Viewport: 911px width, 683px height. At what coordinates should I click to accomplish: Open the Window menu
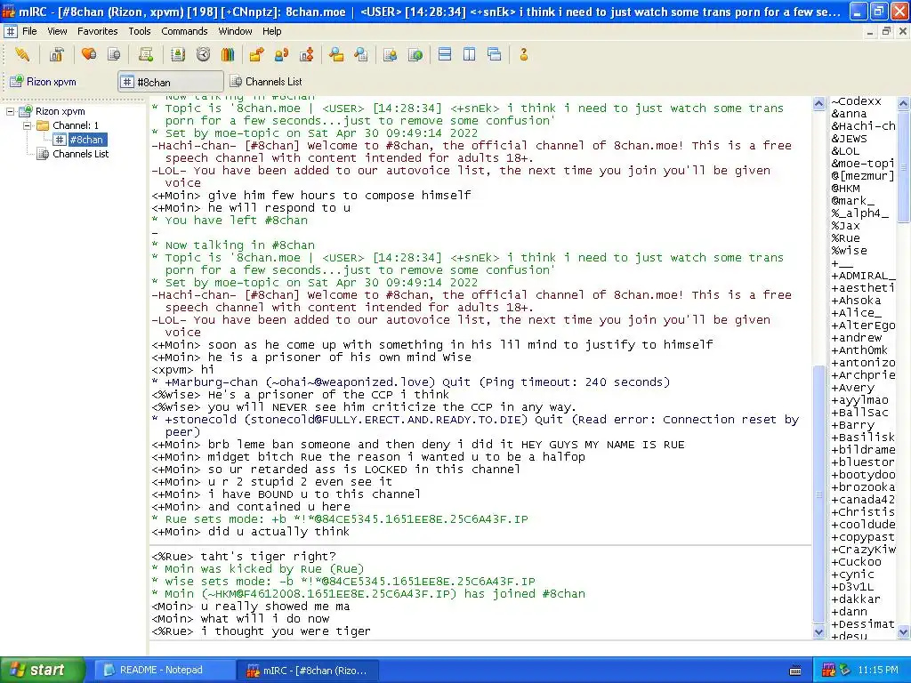[235, 31]
